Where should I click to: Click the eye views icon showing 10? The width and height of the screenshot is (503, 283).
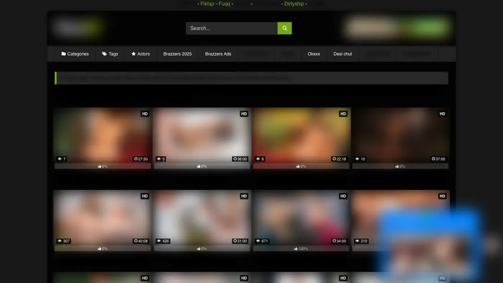tap(357, 159)
